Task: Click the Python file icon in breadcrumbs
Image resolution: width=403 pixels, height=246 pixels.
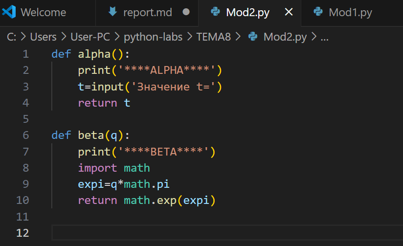Action: [x=253, y=37]
